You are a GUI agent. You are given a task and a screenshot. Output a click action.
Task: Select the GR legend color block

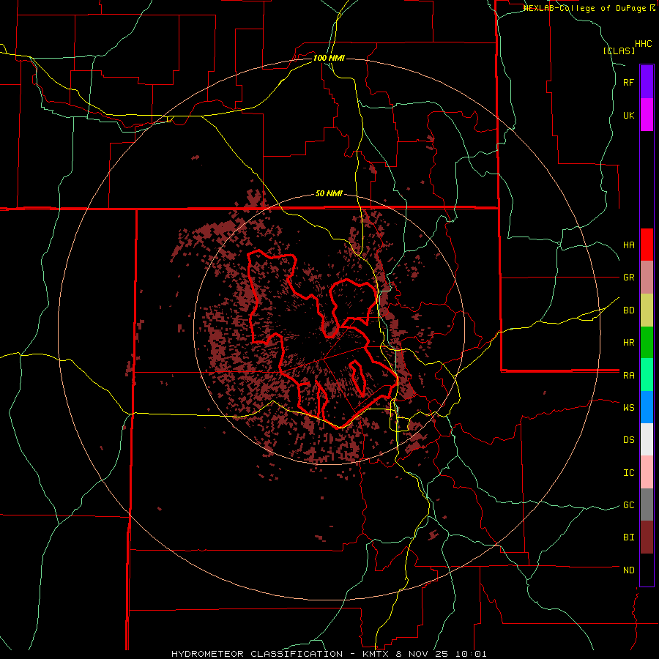647,278
